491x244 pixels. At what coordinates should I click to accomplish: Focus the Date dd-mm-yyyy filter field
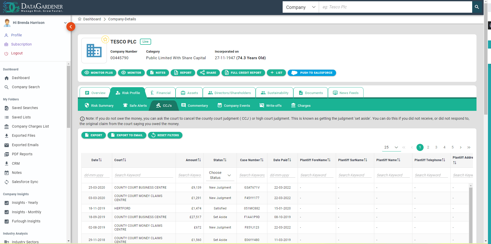(97, 175)
